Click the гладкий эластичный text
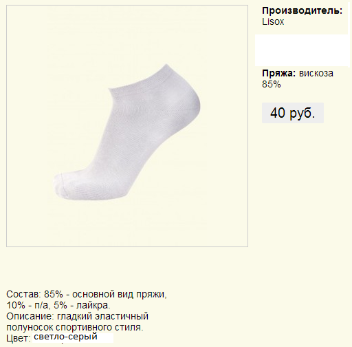The width and height of the screenshot is (352, 347). point(102,316)
